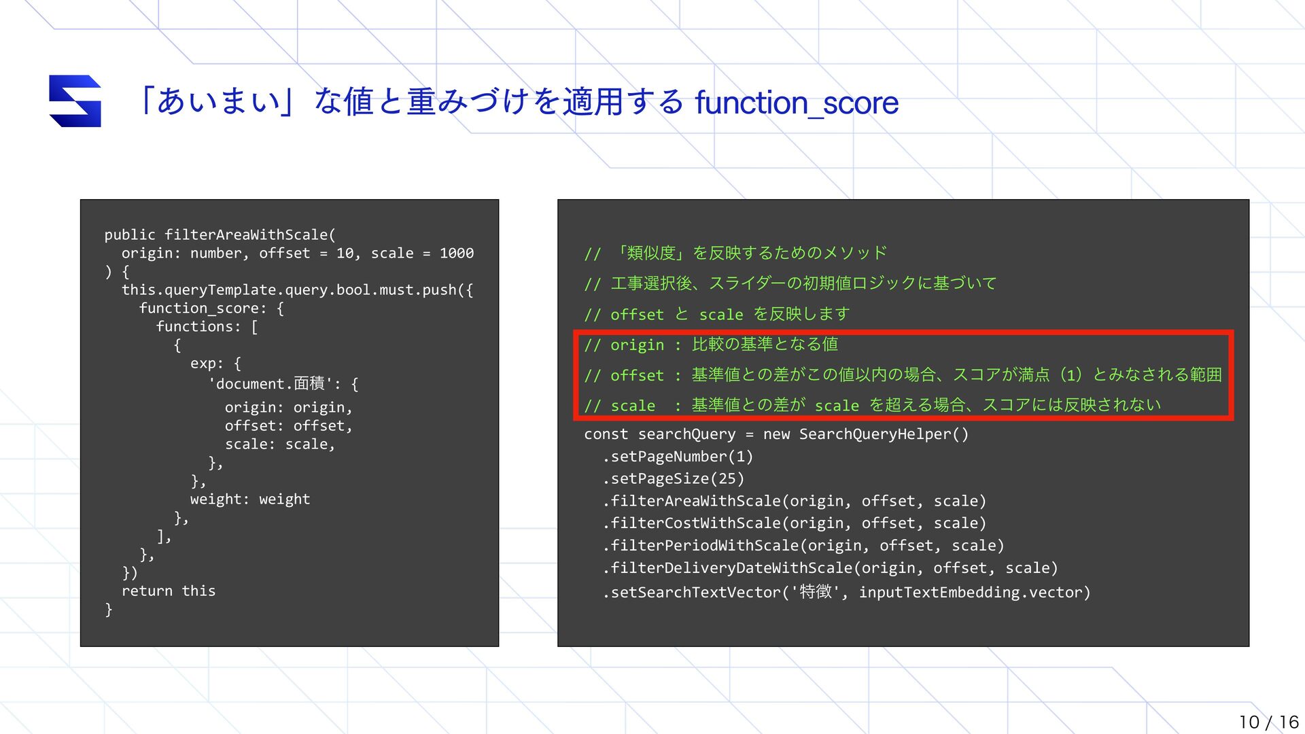Click the blue S logo icon
The height and width of the screenshot is (734, 1305).
click(75, 101)
